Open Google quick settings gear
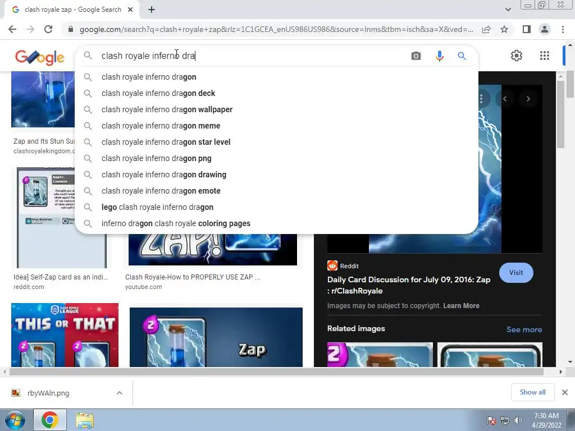The width and height of the screenshot is (575, 431). 517,56
